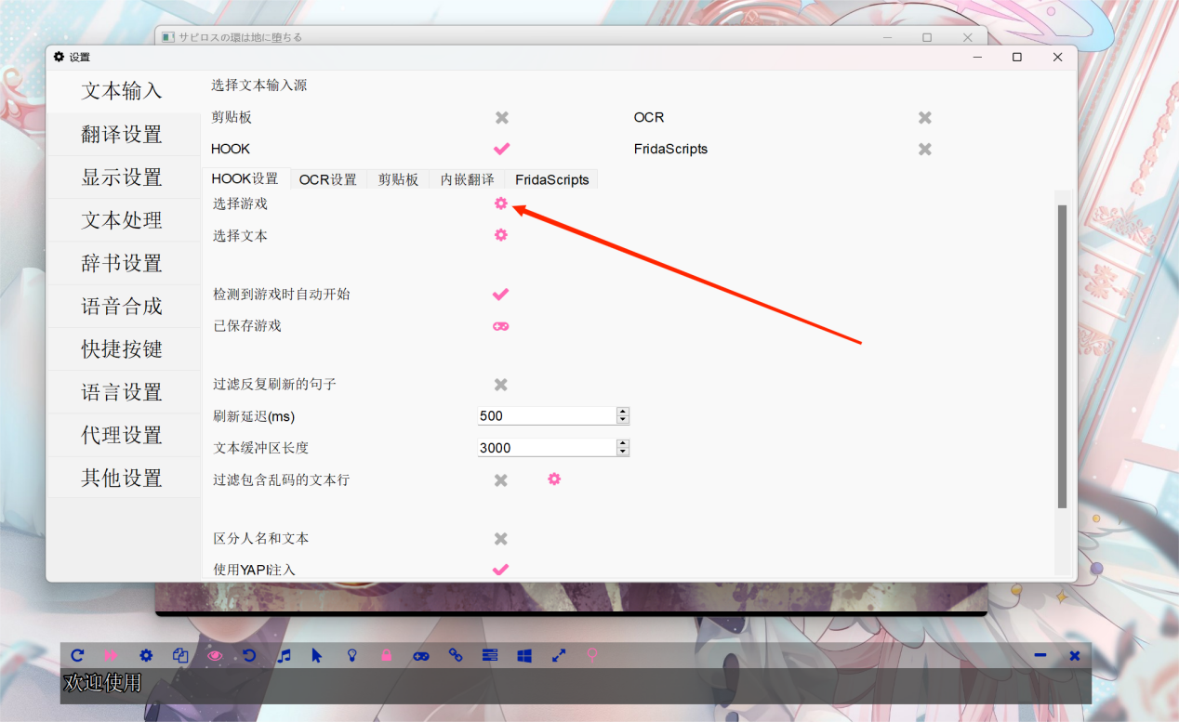Click the fullscreen arrows icon in toolbar

pos(559,655)
